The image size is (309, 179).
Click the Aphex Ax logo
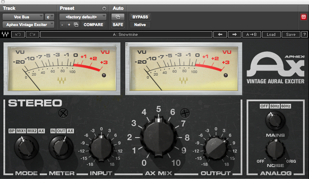pyautogui.click(x=276, y=64)
